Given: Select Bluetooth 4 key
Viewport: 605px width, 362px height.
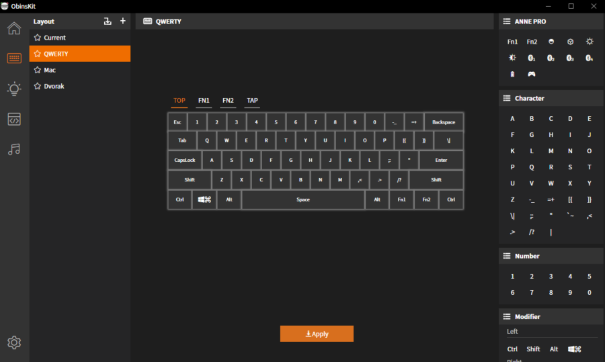Looking at the screenshot, I should [x=589, y=58].
